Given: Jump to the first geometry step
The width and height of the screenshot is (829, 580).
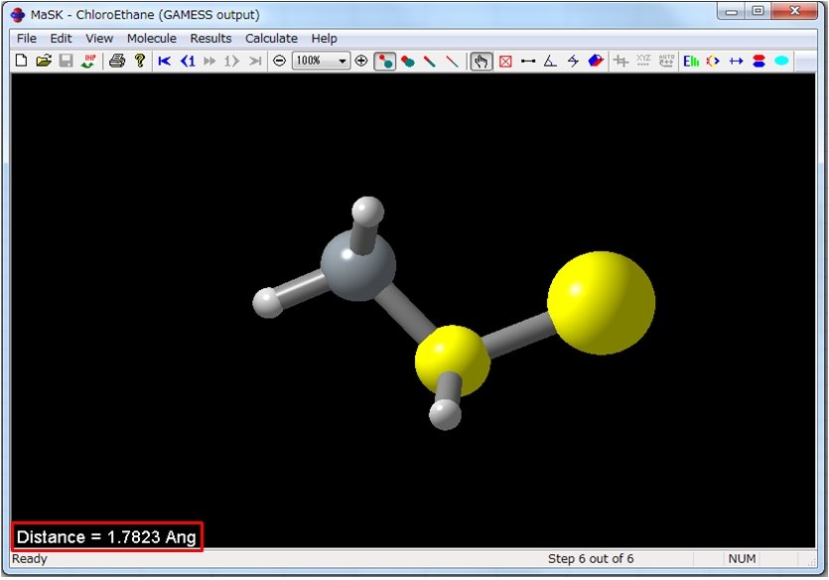Looking at the screenshot, I should pos(164,61).
